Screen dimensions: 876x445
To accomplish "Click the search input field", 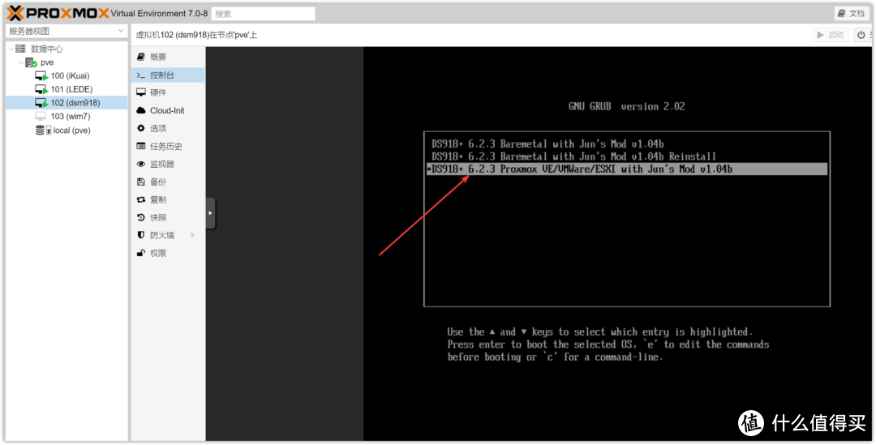I will [x=263, y=14].
